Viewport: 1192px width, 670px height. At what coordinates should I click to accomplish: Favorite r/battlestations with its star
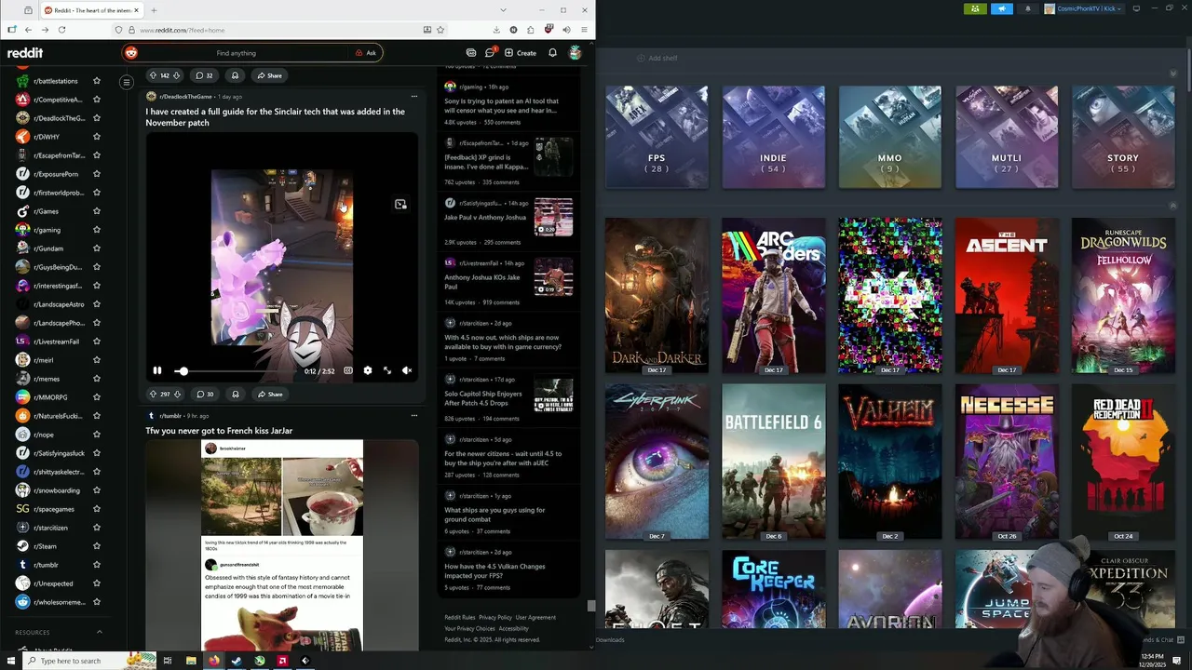[x=96, y=81]
